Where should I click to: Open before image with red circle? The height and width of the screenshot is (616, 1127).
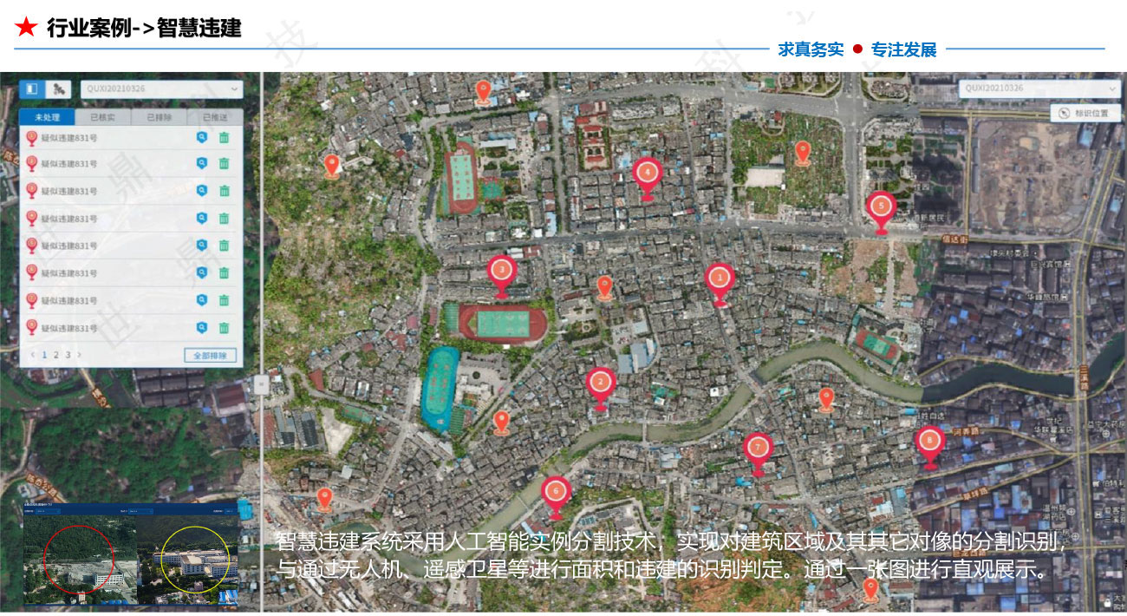pyautogui.click(x=78, y=555)
